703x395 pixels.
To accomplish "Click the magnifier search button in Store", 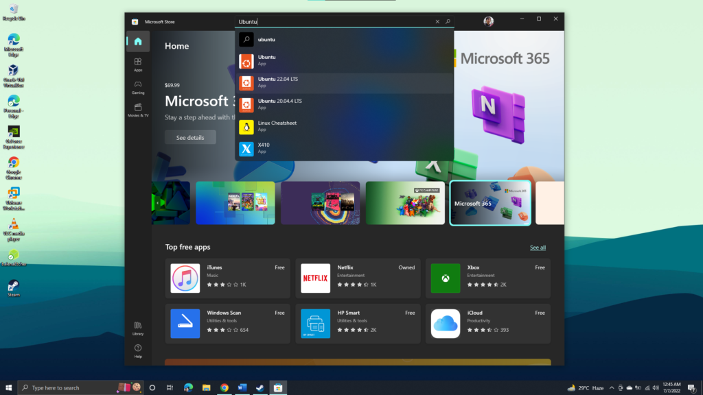I will pos(448,21).
